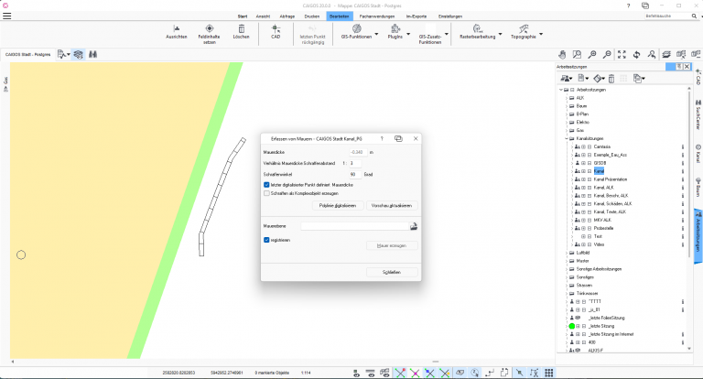Click the Mauerebene input field
Image resolution: width=703 pixels, height=379 pixels.
354,226
